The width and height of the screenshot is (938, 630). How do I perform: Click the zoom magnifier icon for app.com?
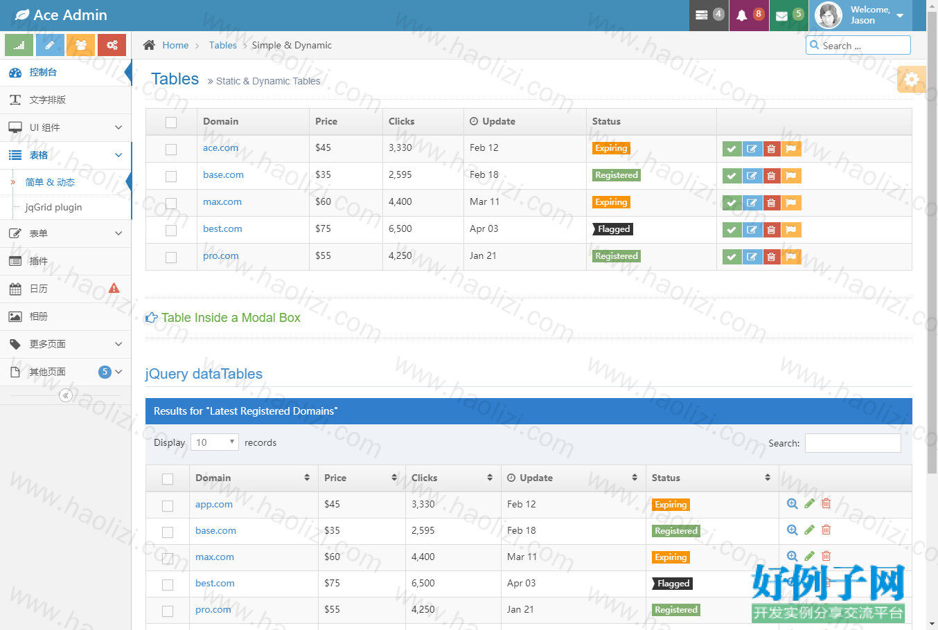click(x=793, y=503)
